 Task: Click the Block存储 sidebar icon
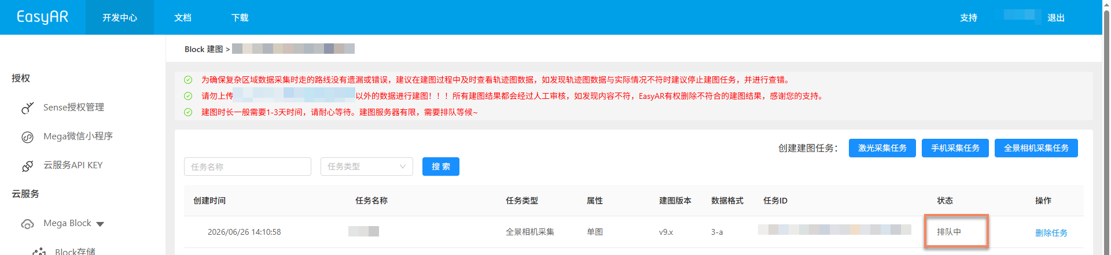click(39, 252)
